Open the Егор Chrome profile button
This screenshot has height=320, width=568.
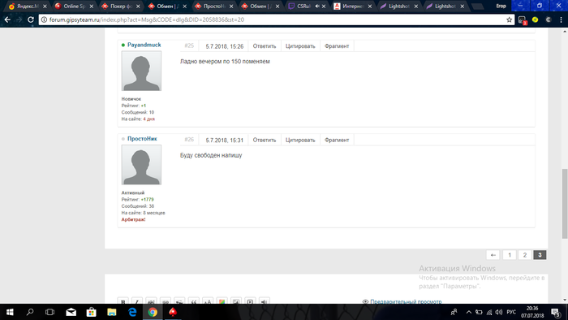point(501,6)
